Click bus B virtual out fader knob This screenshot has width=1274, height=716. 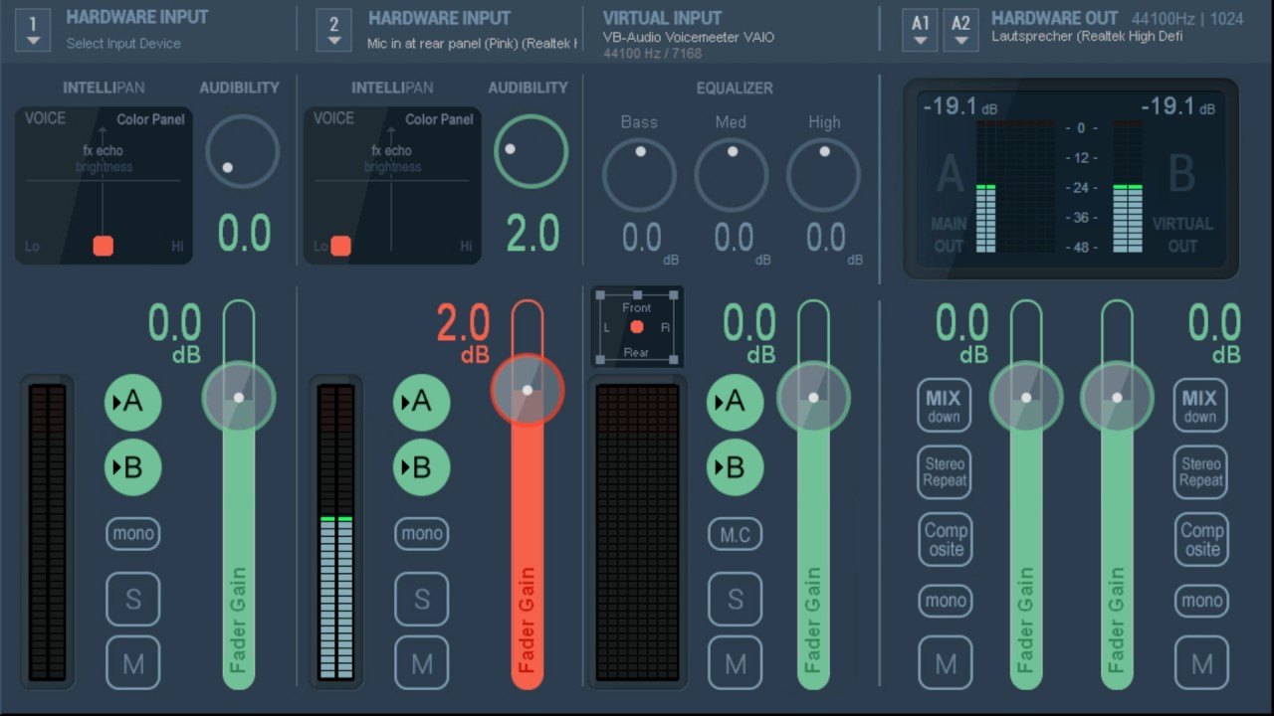point(1117,397)
